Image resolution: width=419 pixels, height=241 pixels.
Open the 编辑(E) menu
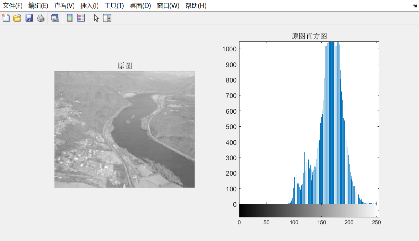tap(38, 6)
